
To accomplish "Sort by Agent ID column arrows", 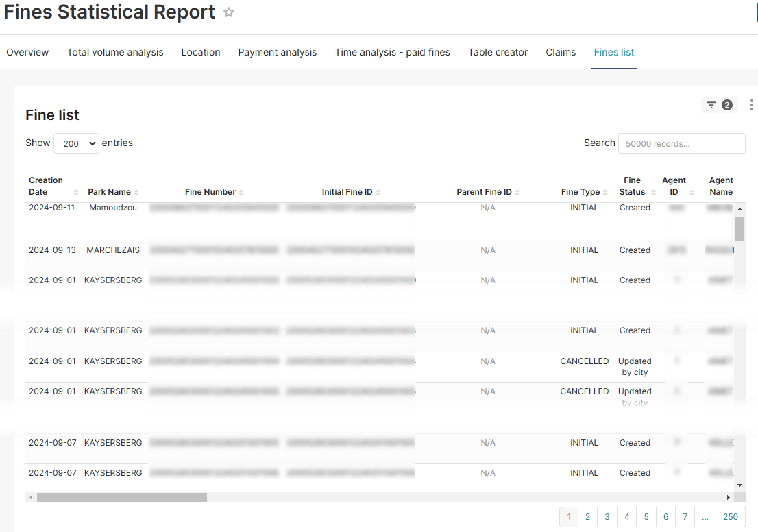I will (x=692, y=193).
